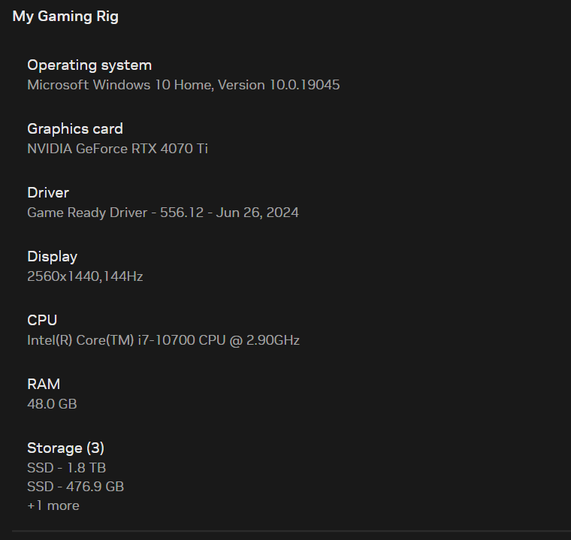The image size is (571, 540).
Task: Select the 'Storage (3)' label
Action: coord(65,448)
